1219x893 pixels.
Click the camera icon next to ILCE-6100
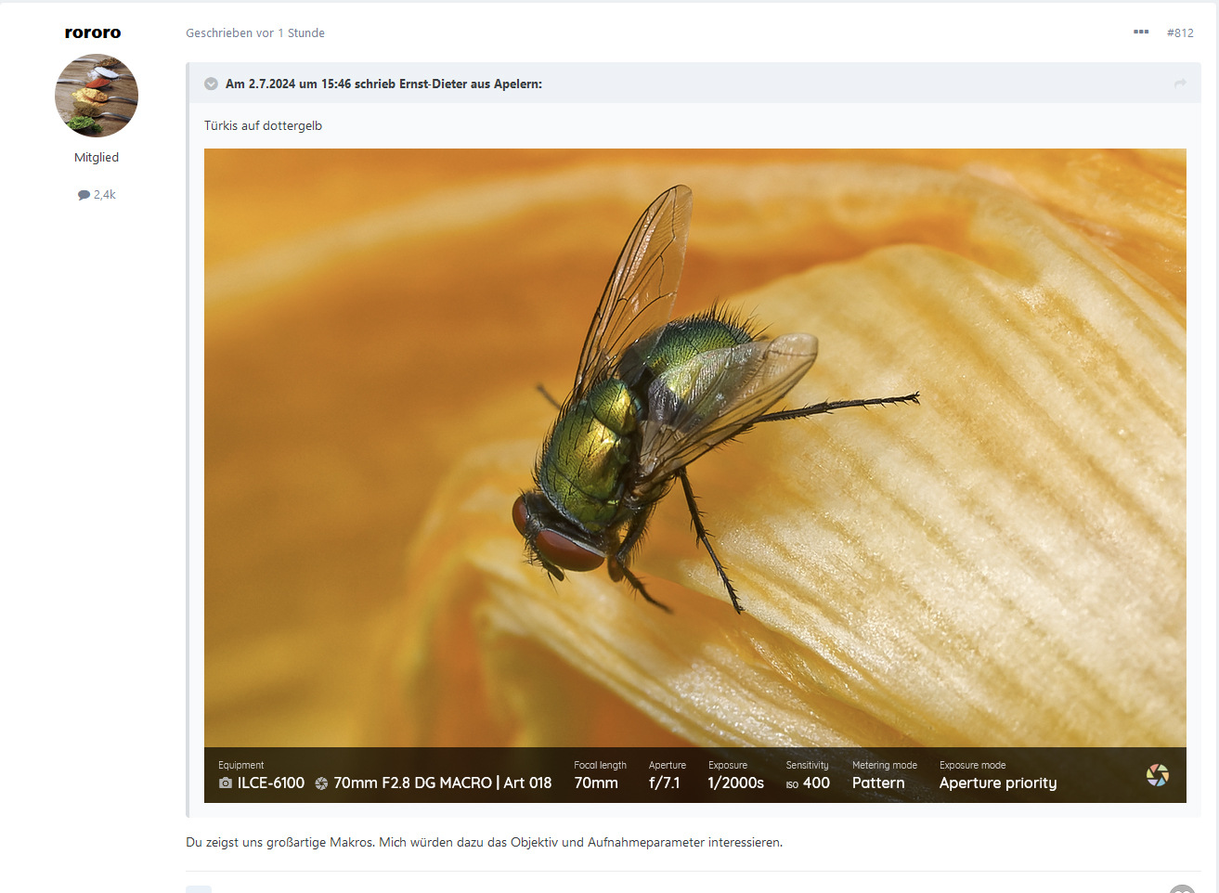226,783
